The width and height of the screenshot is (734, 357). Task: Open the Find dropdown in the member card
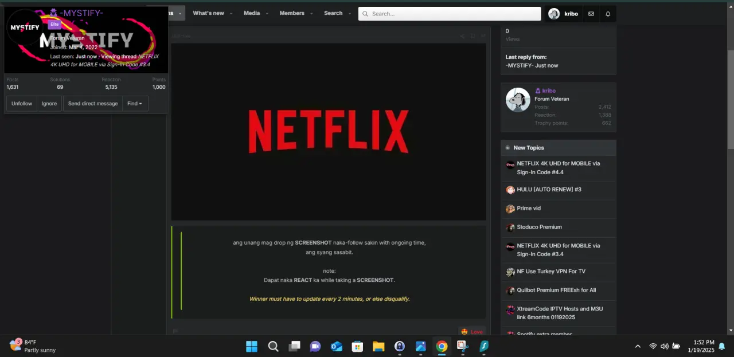point(135,104)
